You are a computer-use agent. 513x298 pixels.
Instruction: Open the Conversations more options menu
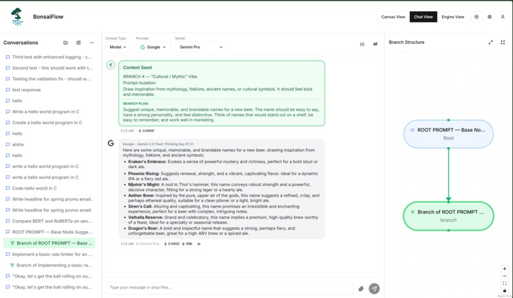tap(92, 43)
